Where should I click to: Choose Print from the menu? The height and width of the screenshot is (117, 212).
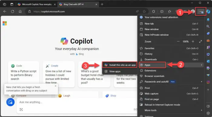coord(171,88)
